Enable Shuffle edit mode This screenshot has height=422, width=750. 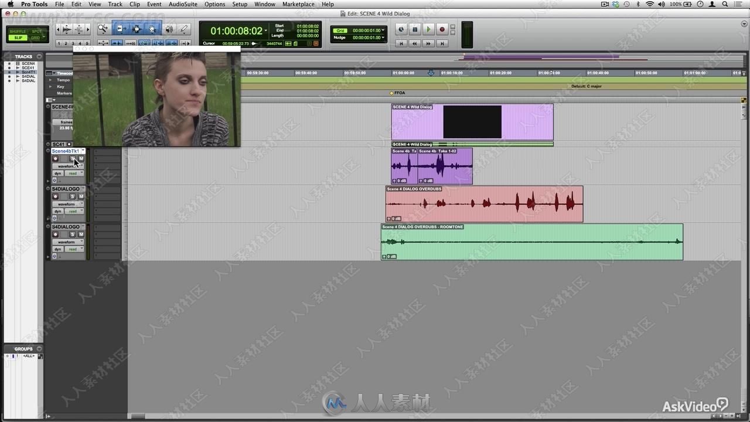pos(17,31)
